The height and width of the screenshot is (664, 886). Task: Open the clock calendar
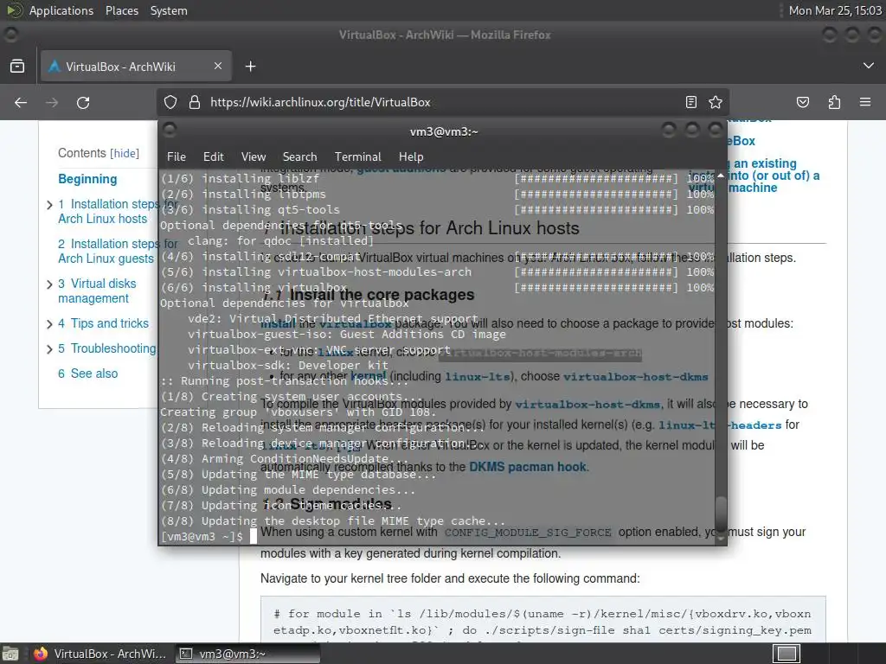coord(835,10)
